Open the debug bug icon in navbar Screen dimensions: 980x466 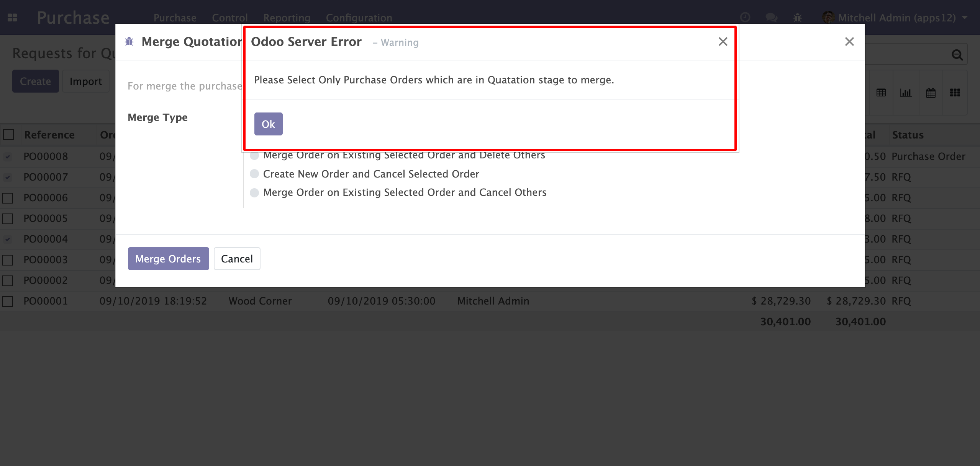tap(798, 18)
